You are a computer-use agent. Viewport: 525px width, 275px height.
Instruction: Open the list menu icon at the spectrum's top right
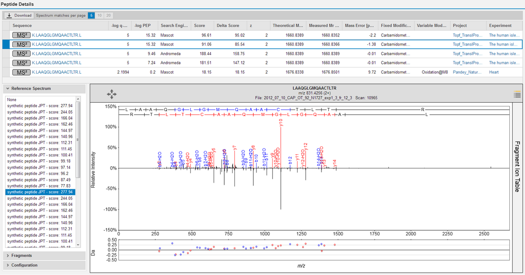518,94
